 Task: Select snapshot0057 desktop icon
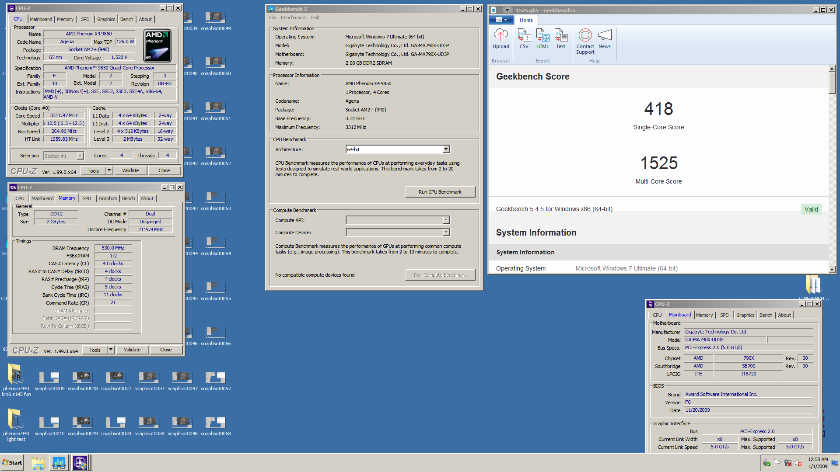click(216, 381)
